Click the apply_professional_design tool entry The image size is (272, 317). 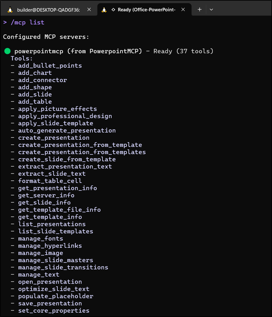[65, 116]
